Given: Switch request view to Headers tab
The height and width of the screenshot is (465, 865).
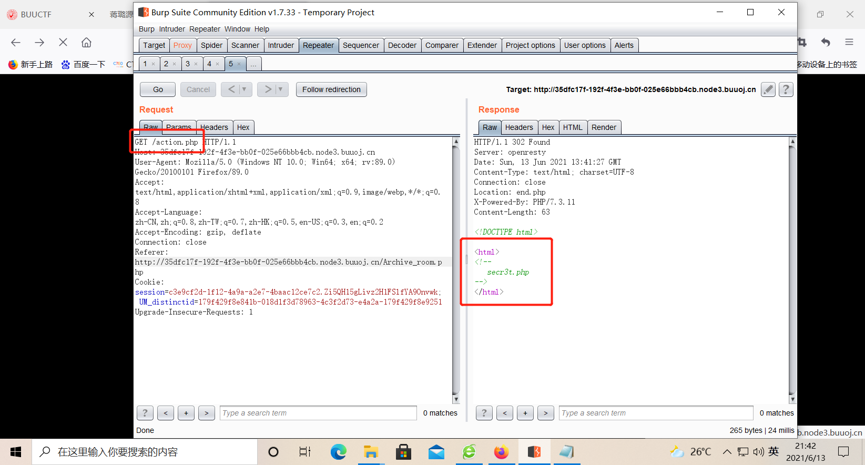Looking at the screenshot, I should click(x=215, y=127).
